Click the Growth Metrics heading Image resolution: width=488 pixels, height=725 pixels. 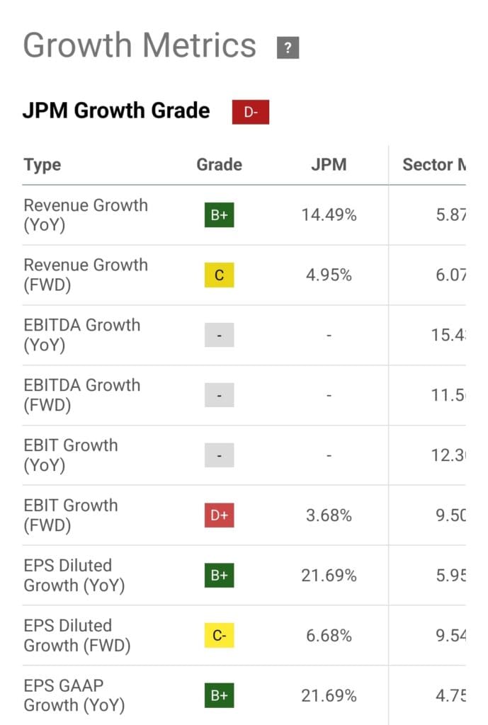pos(139,45)
